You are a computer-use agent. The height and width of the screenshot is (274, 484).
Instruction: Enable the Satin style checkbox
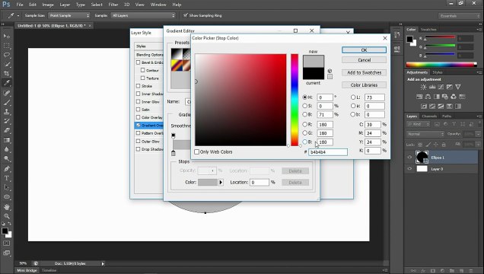tap(138, 110)
